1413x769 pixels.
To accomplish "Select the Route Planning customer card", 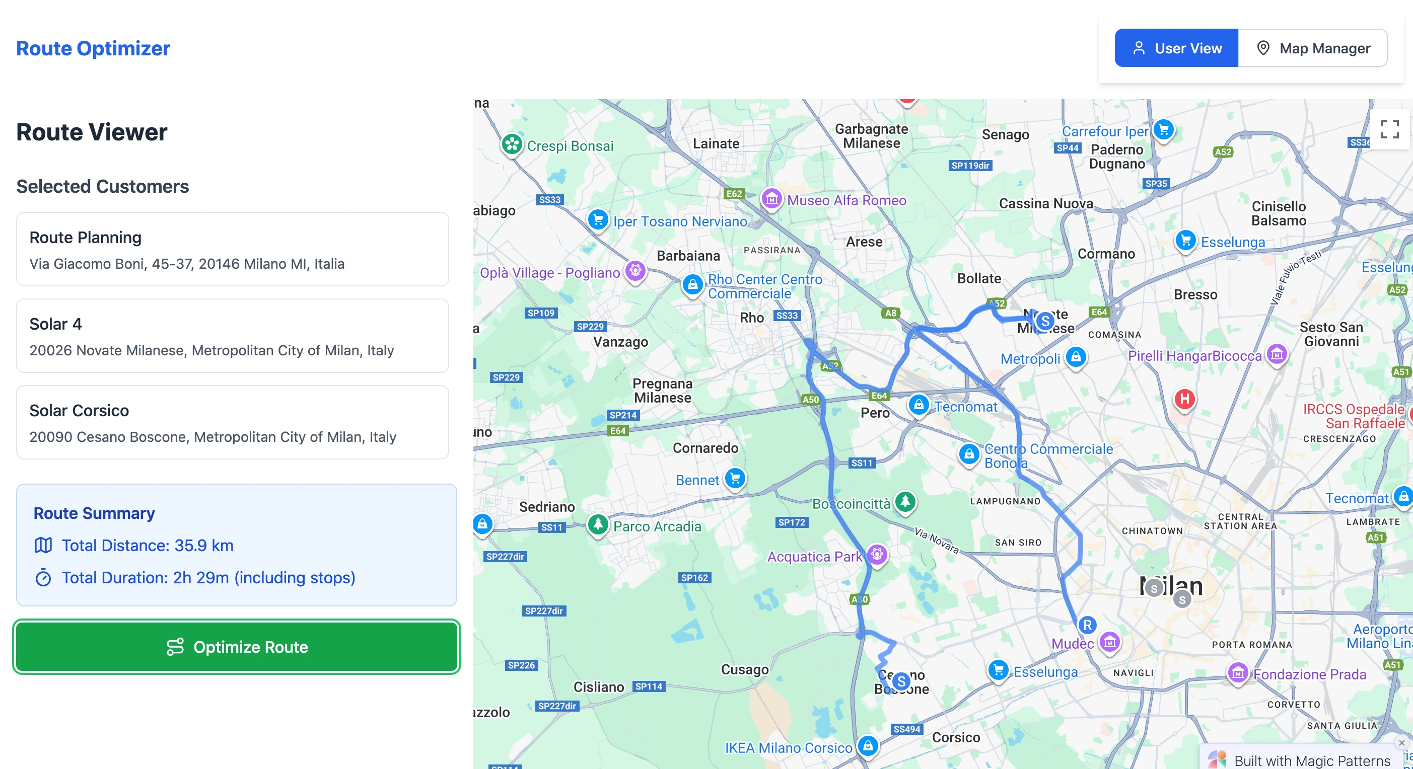I will coord(233,250).
